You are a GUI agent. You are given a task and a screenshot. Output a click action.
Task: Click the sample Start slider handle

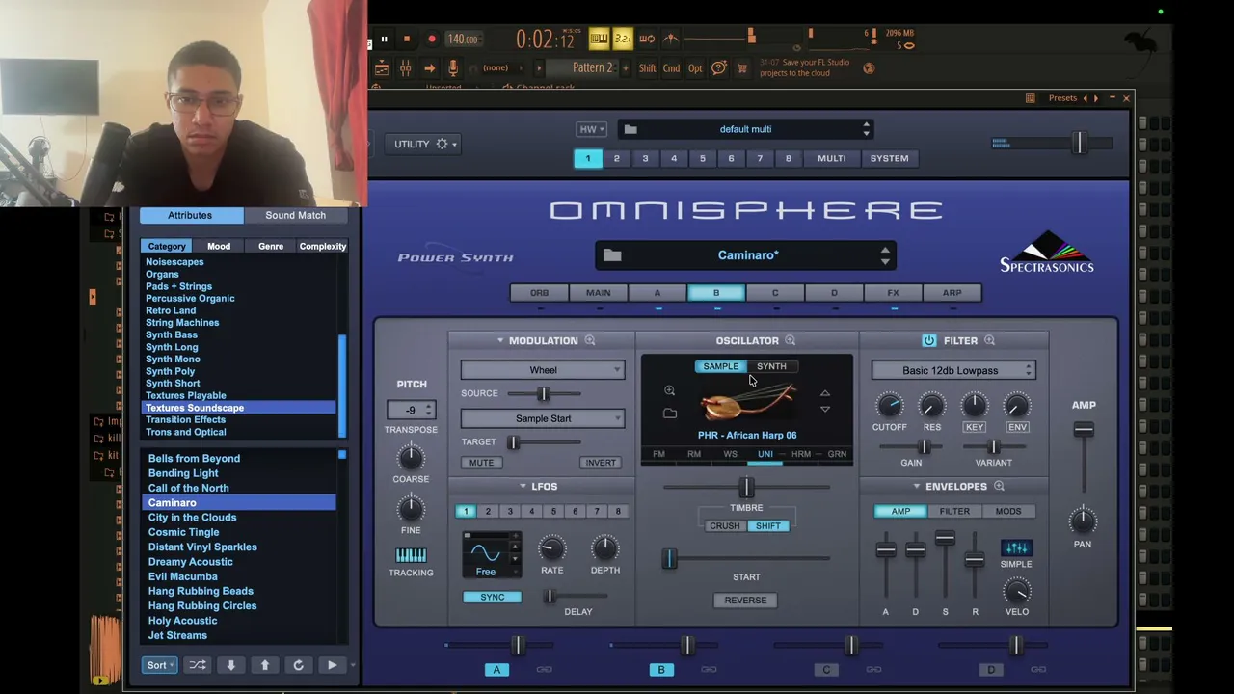coord(669,558)
